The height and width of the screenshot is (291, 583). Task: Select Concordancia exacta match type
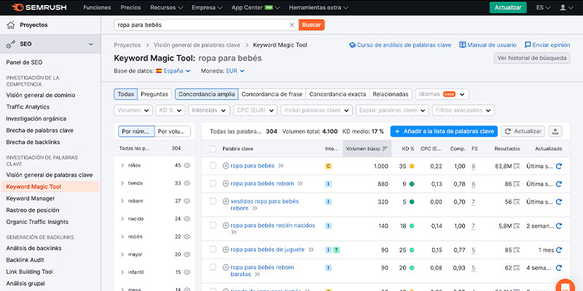(337, 95)
